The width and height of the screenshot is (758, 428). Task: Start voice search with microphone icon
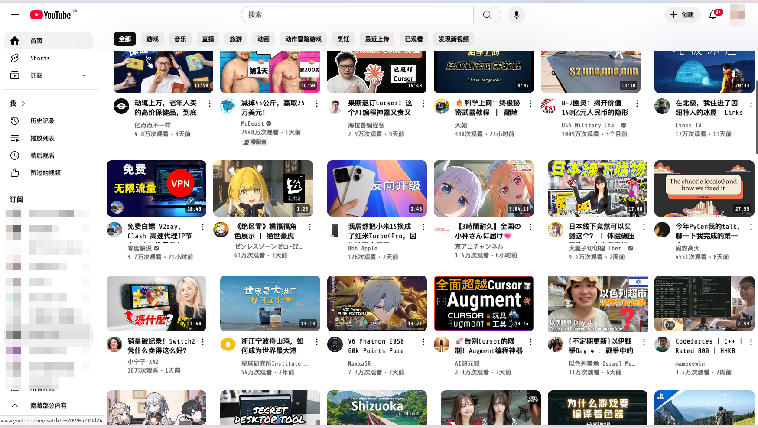[x=516, y=15]
